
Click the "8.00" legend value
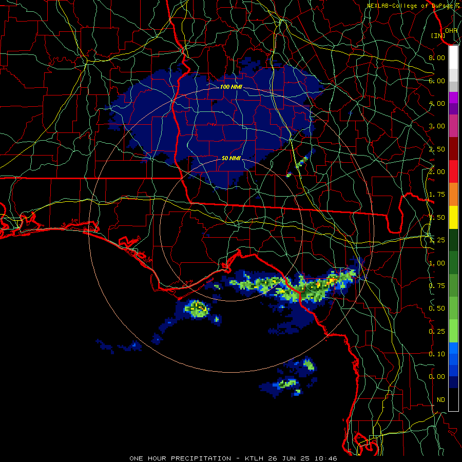tap(437, 57)
